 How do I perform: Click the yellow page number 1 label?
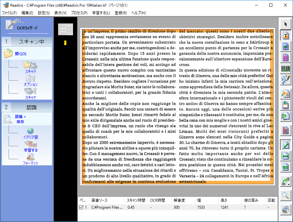[65, 43]
